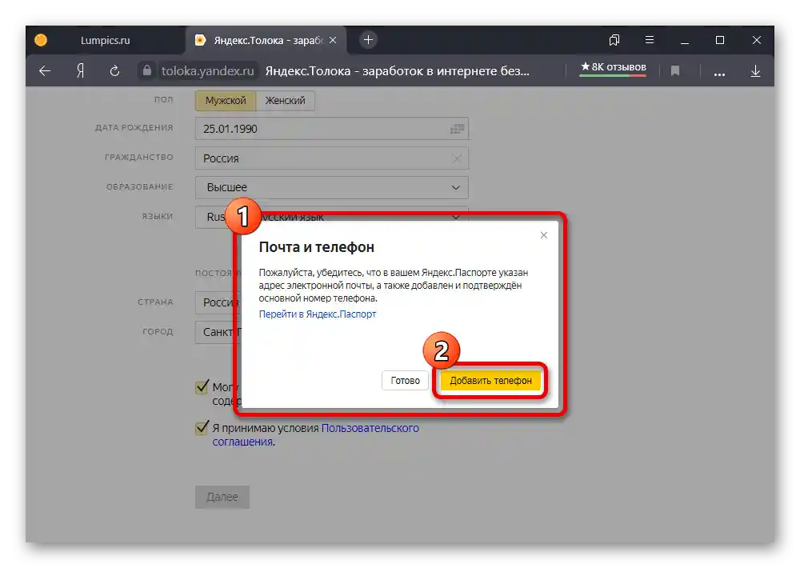
Task: Open the tab collections icon
Action: [614, 40]
